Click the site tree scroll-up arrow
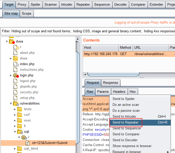Viewport: 175px width, 153px height. pos(78,39)
